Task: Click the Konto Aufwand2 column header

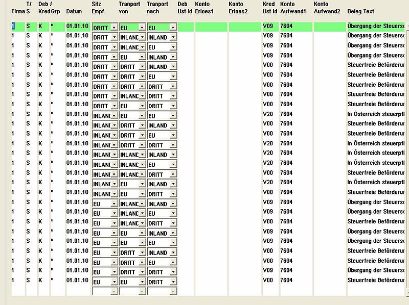Action: [x=327, y=8]
